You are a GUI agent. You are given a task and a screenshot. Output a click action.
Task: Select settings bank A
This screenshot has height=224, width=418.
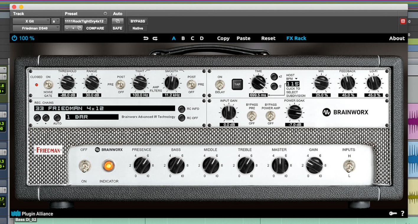(174, 38)
